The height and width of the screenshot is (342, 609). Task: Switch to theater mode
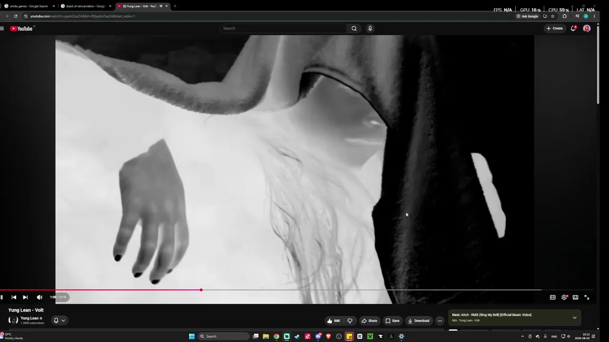pos(575,297)
